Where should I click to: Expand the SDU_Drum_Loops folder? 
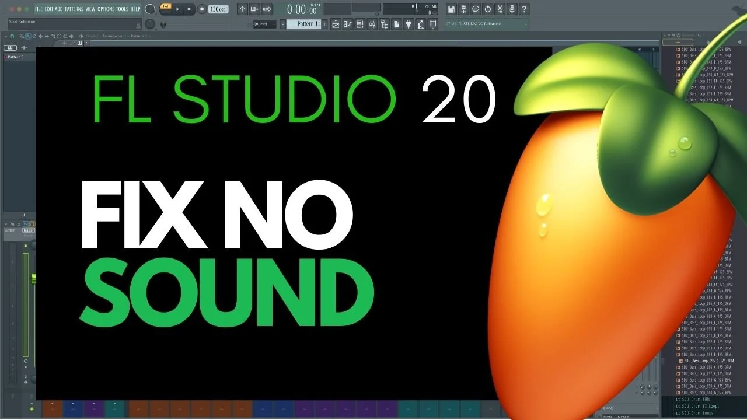click(695, 413)
